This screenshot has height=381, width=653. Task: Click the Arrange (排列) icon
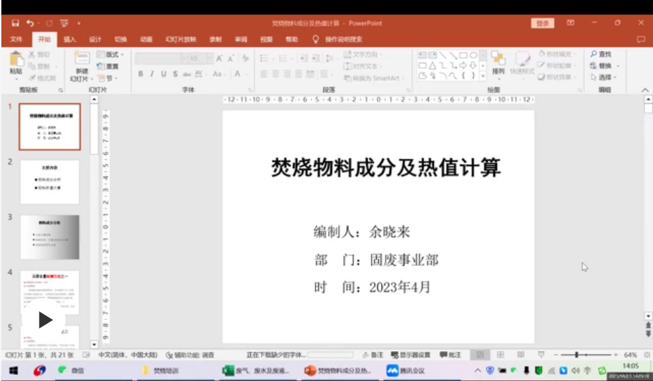tap(498, 58)
